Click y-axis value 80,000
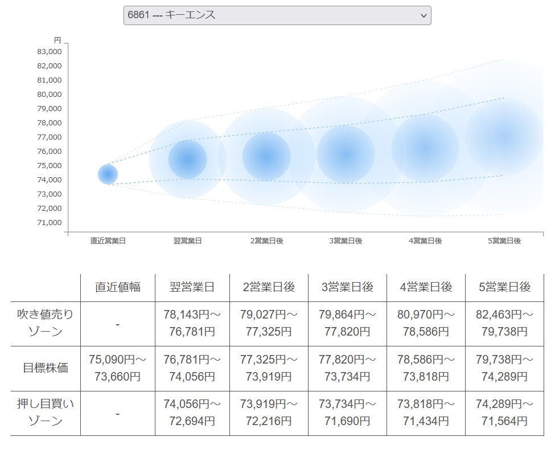The height and width of the screenshot is (457, 555). click(49, 94)
